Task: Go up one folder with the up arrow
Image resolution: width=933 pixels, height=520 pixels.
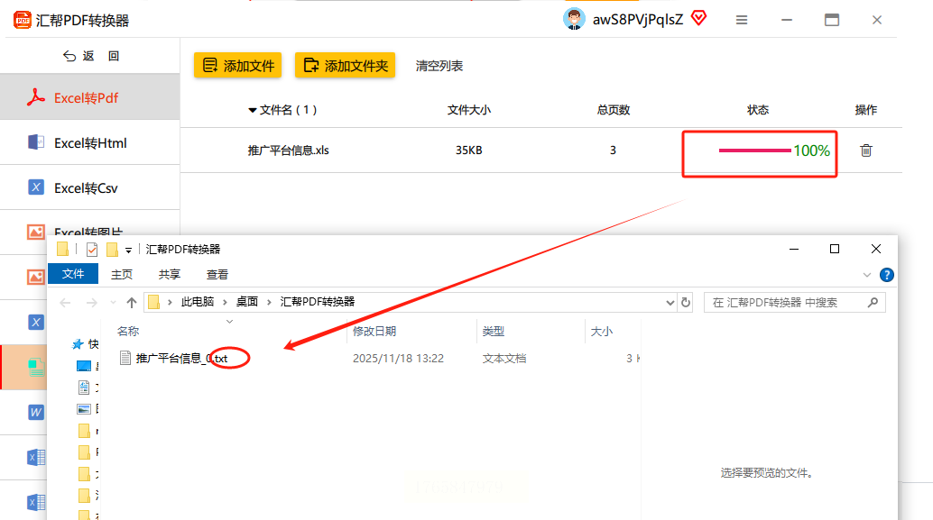Action: pos(132,303)
